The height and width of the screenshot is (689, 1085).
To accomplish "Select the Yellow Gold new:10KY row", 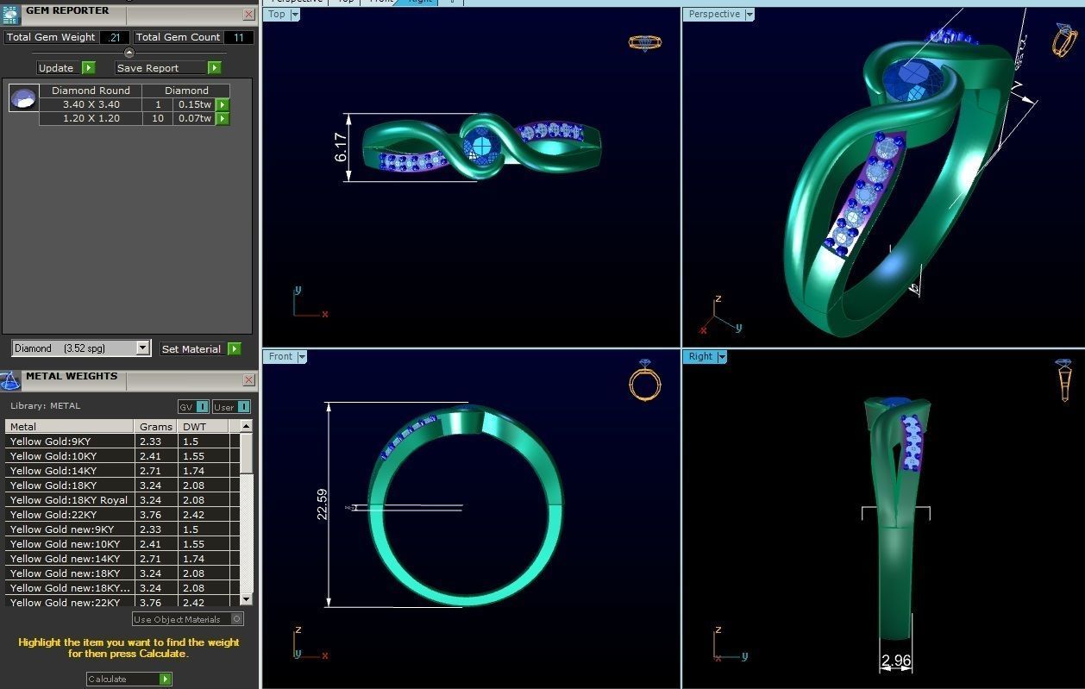I will pyautogui.click(x=121, y=544).
